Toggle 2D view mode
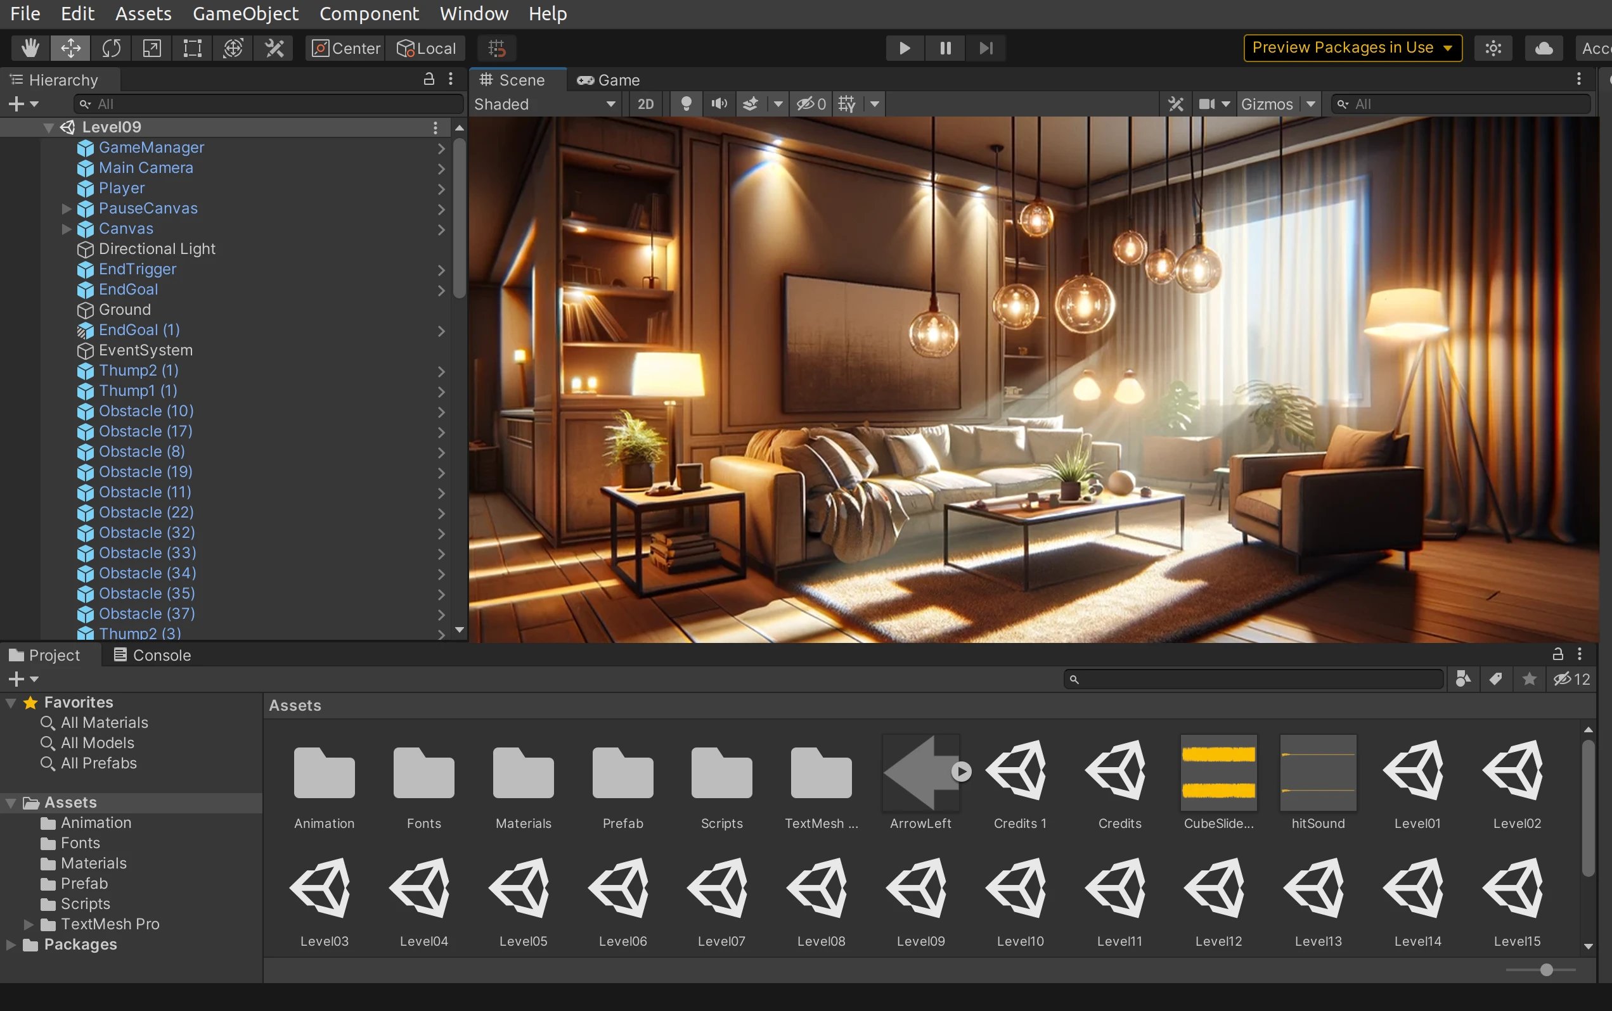 click(x=645, y=105)
